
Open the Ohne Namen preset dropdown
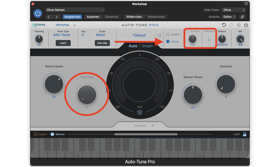pos(75,10)
